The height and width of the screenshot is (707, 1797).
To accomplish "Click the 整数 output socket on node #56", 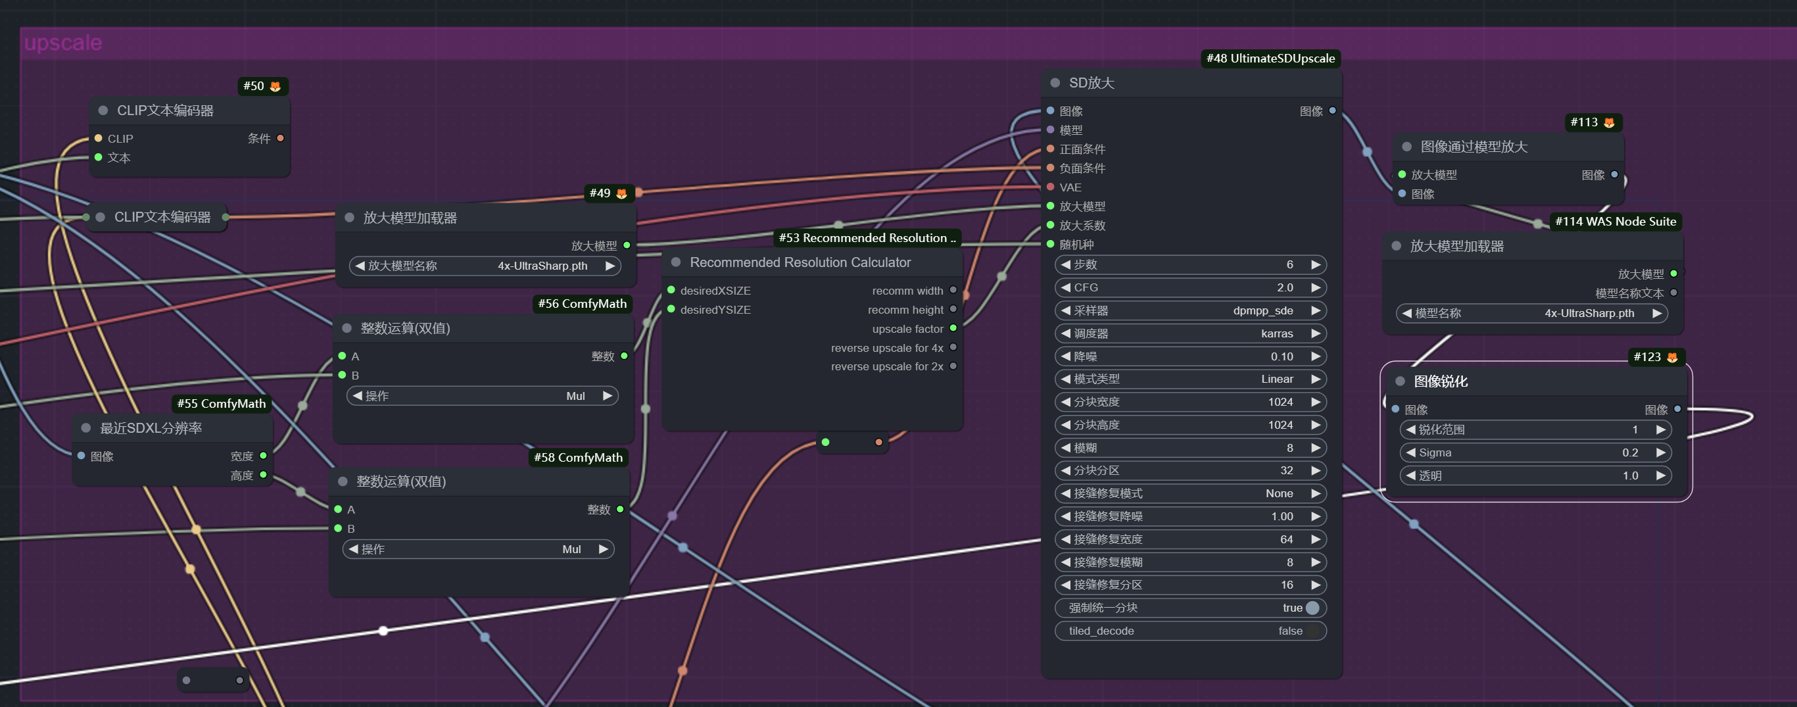I will (x=623, y=356).
